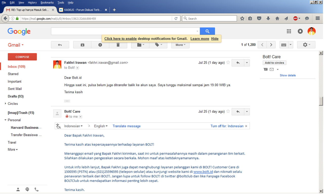Open phone calls icon in sidebar
Screen dimensions: 324x195
36,189
